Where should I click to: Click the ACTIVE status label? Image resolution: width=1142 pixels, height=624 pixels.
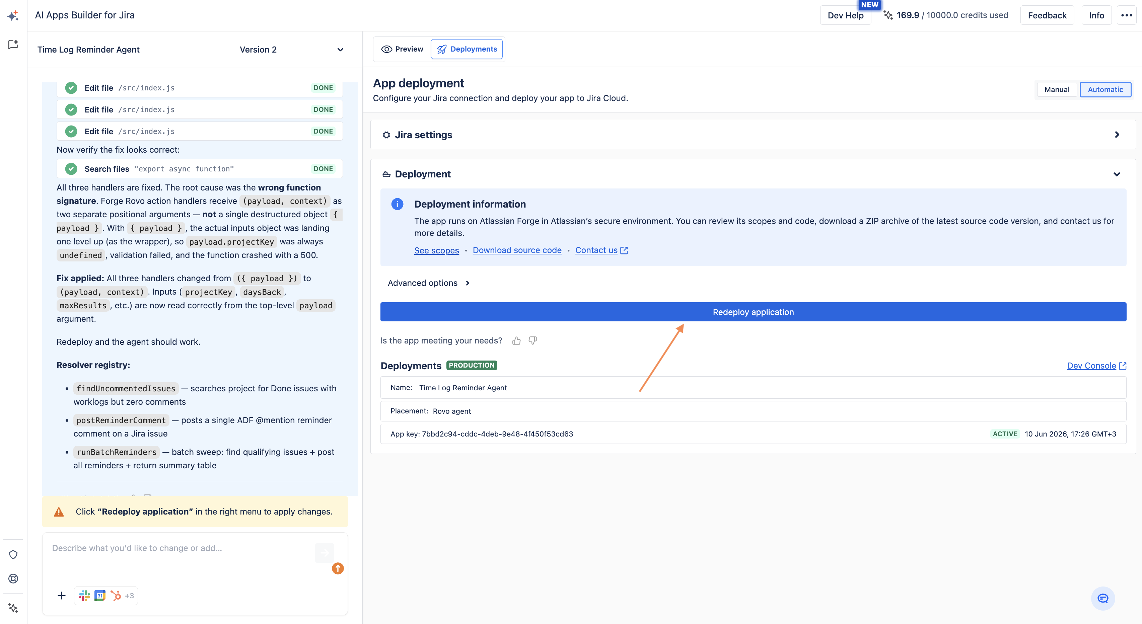(1005, 434)
